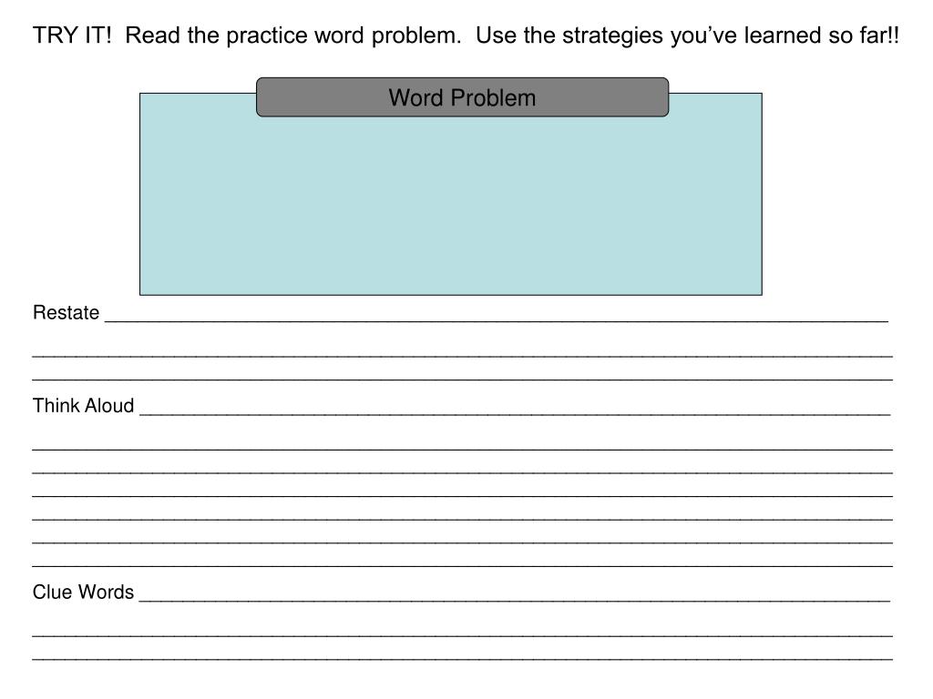This screenshot has height=699, width=933.
Task: Select the Restate label
Action: [x=66, y=313]
